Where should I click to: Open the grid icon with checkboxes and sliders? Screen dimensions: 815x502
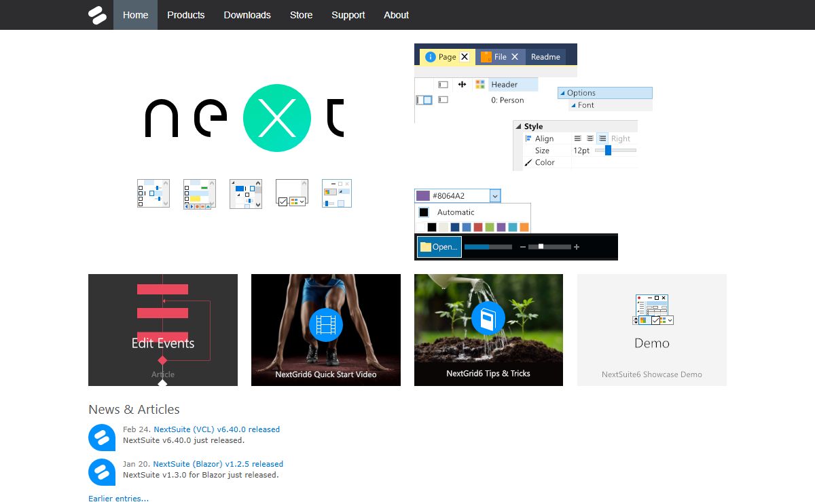[153, 193]
